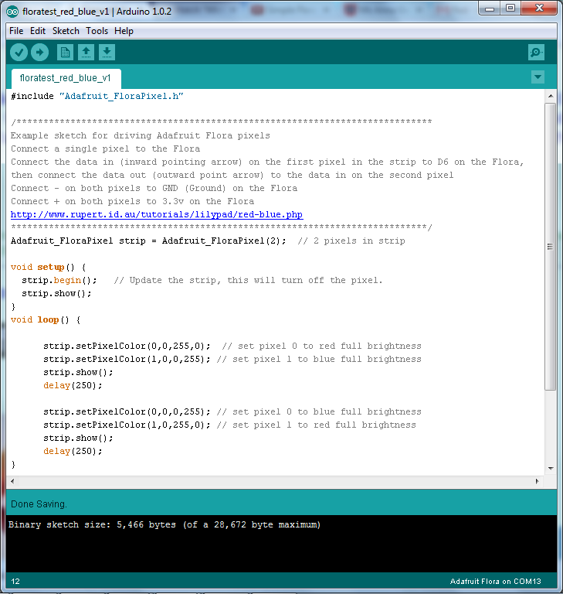The height and width of the screenshot is (594, 563).
Task: Click the 'Binary sketch size' console output
Action: click(164, 525)
